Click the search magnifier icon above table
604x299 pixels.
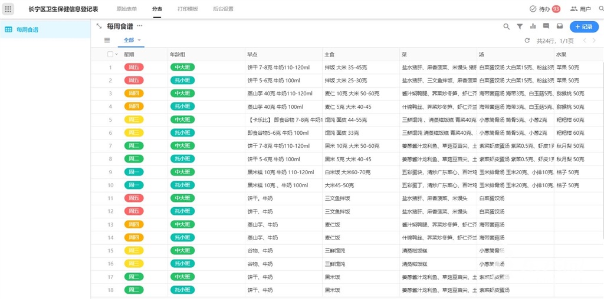(507, 26)
